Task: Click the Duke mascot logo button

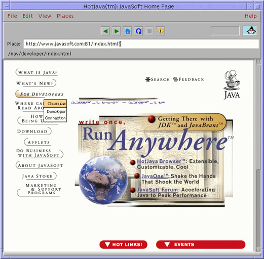Action: (250, 30)
